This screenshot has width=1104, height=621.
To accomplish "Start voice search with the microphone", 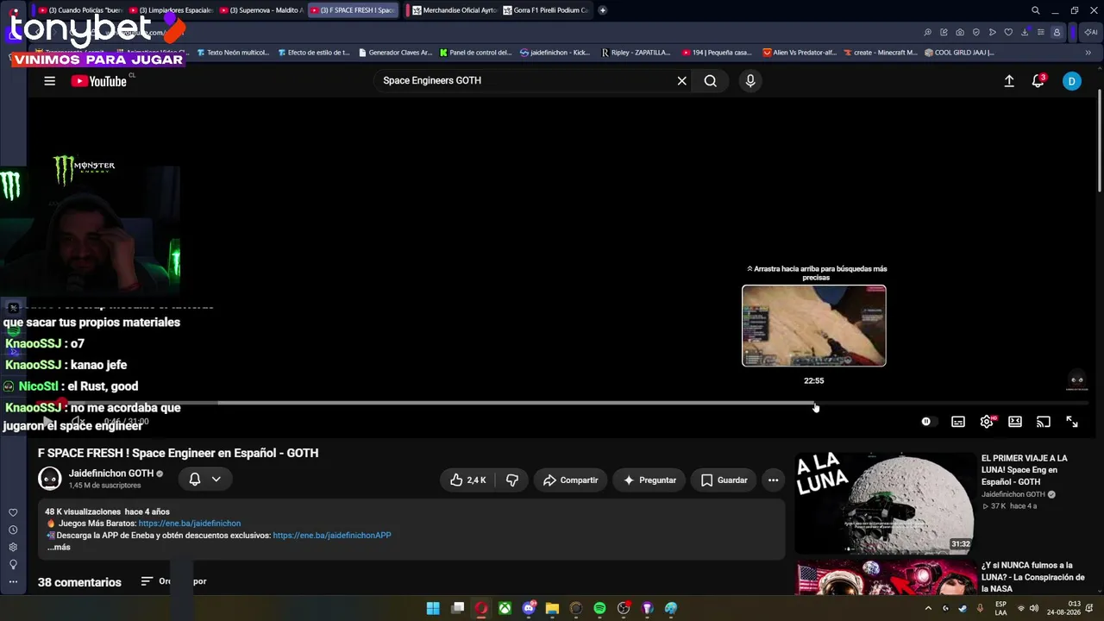I will [750, 81].
